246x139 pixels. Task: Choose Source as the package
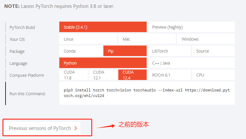click(x=213, y=51)
